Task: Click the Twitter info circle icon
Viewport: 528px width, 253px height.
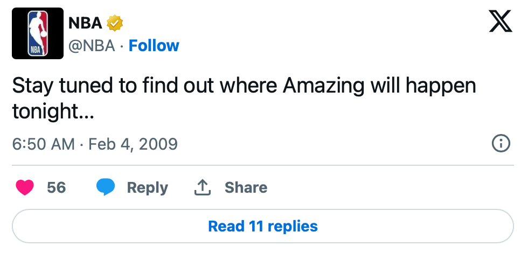Action: click(501, 144)
